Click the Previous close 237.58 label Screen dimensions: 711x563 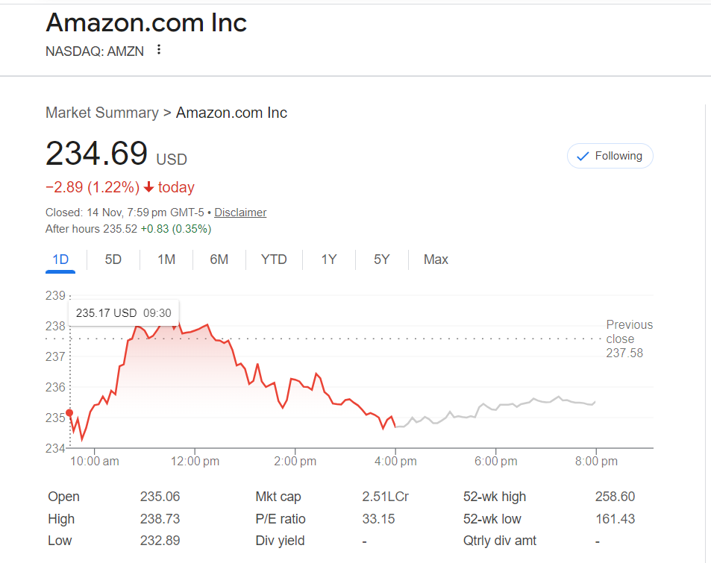[629, 339]
